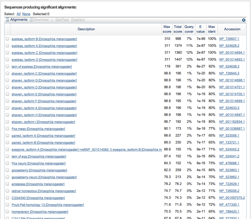Image resolution: width=251 pixels, height=219 pixels.
Task: Open retinal homeobox description link
Action: [x=44, y=191]
